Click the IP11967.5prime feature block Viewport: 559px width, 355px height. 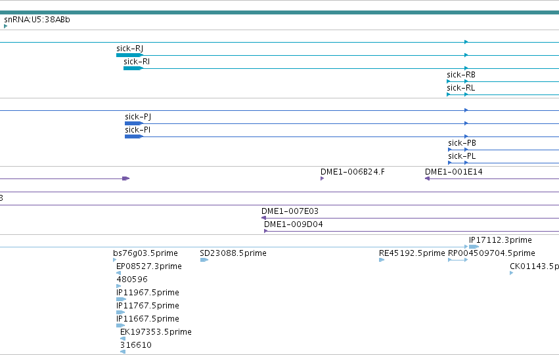122,299
